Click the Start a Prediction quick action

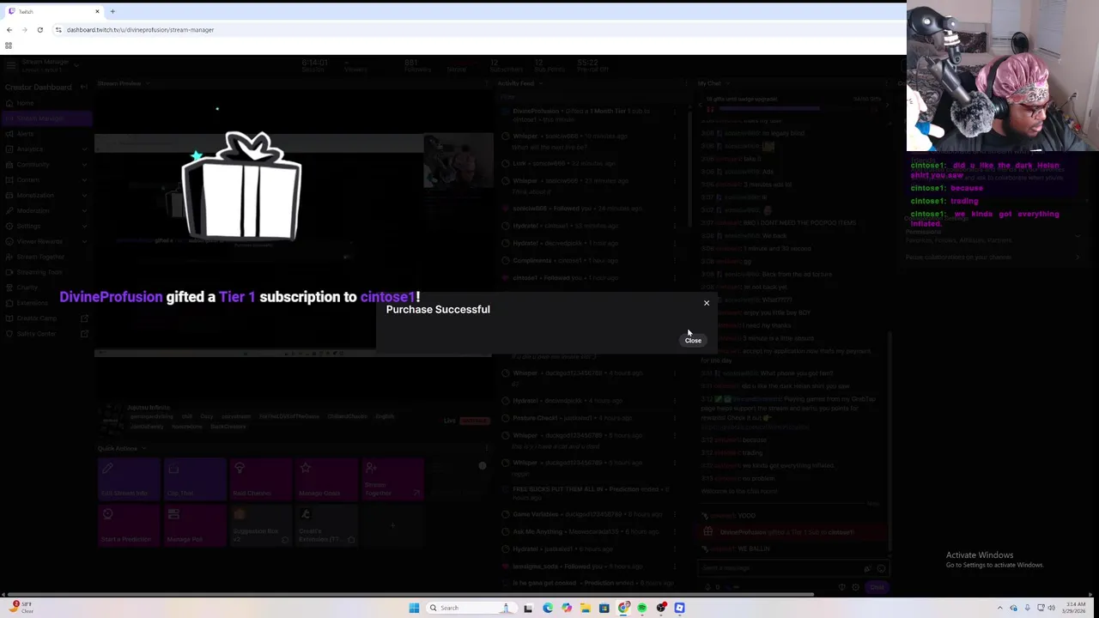pyautogui.click(x=129, y=525)
